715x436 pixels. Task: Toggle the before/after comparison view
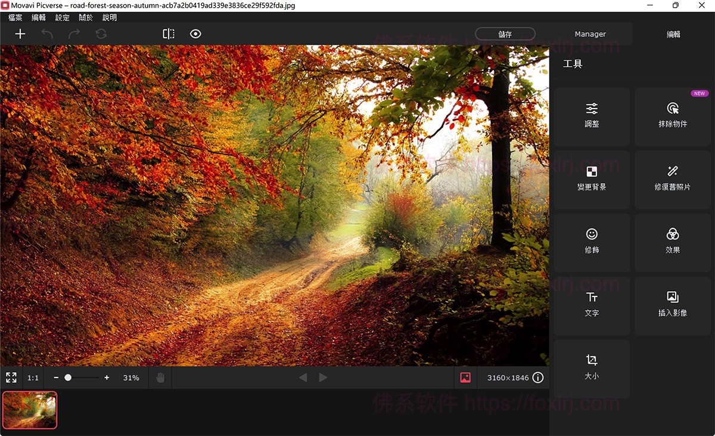coord(169,34)
